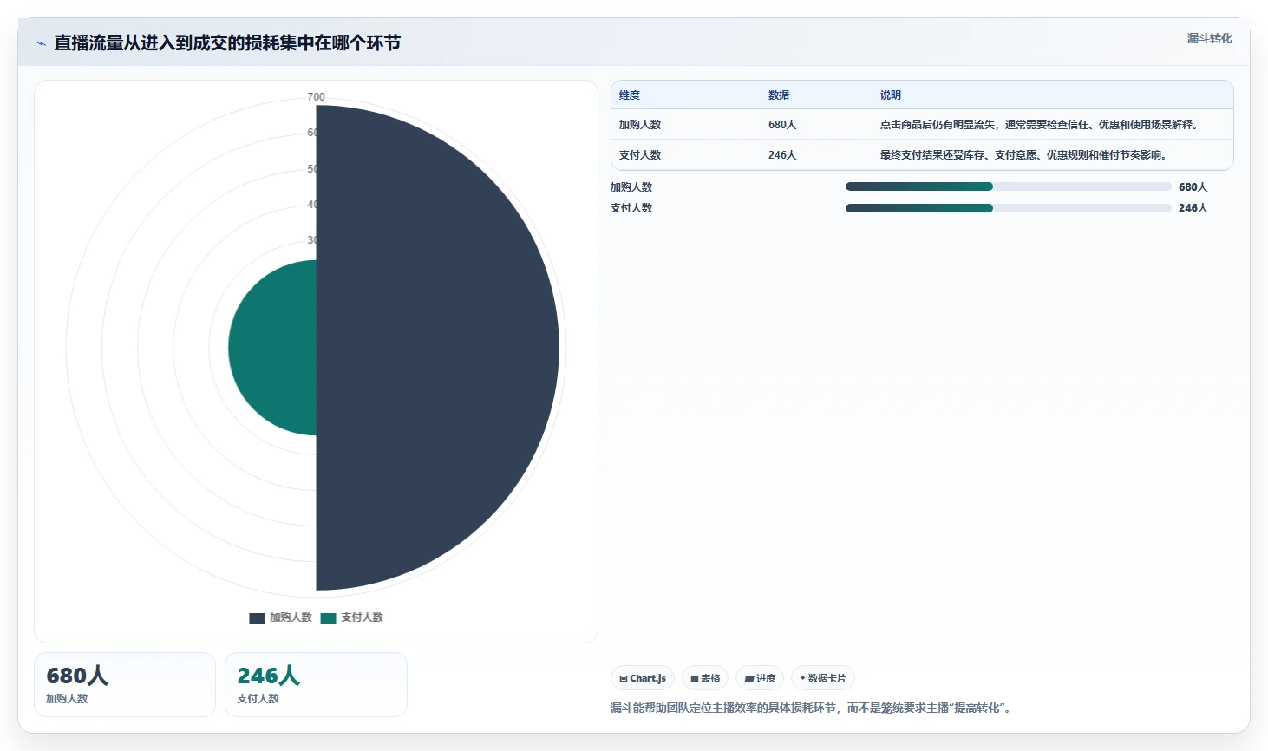Screen dimensions: 1268x751
Task: Click the 加购人数 label beside progress bar
Action: coord(631,187)
